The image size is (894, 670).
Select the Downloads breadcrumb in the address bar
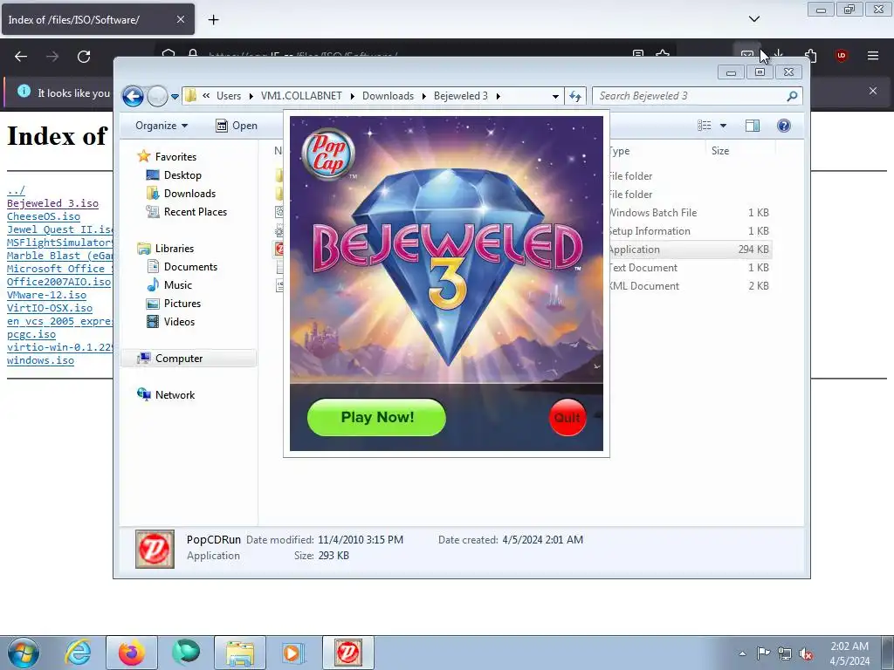tap(388, 96)
